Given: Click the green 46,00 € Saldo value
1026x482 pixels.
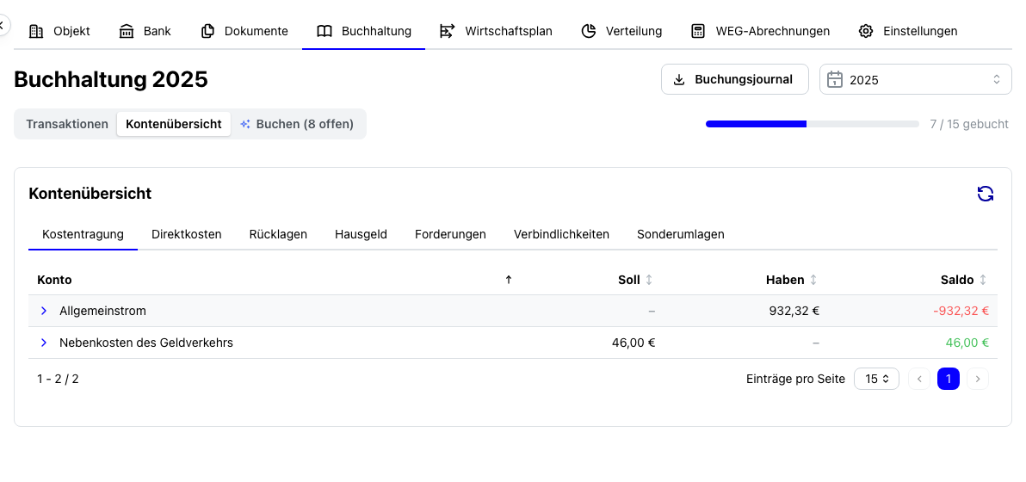Looking at the screenshot, I should click(967, 343).
